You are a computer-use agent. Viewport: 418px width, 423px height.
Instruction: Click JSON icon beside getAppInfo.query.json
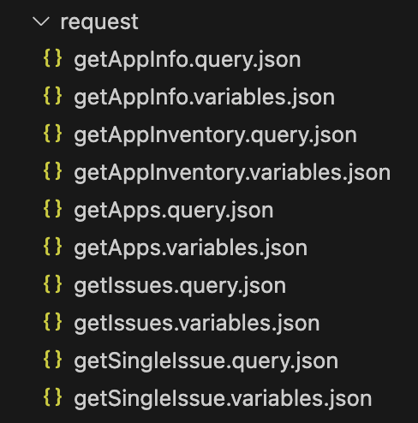53,58
